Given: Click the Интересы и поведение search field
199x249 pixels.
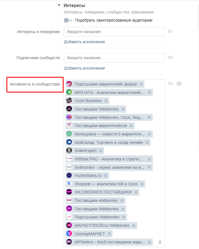Looking at the screenshot, I should pos(114,32).
